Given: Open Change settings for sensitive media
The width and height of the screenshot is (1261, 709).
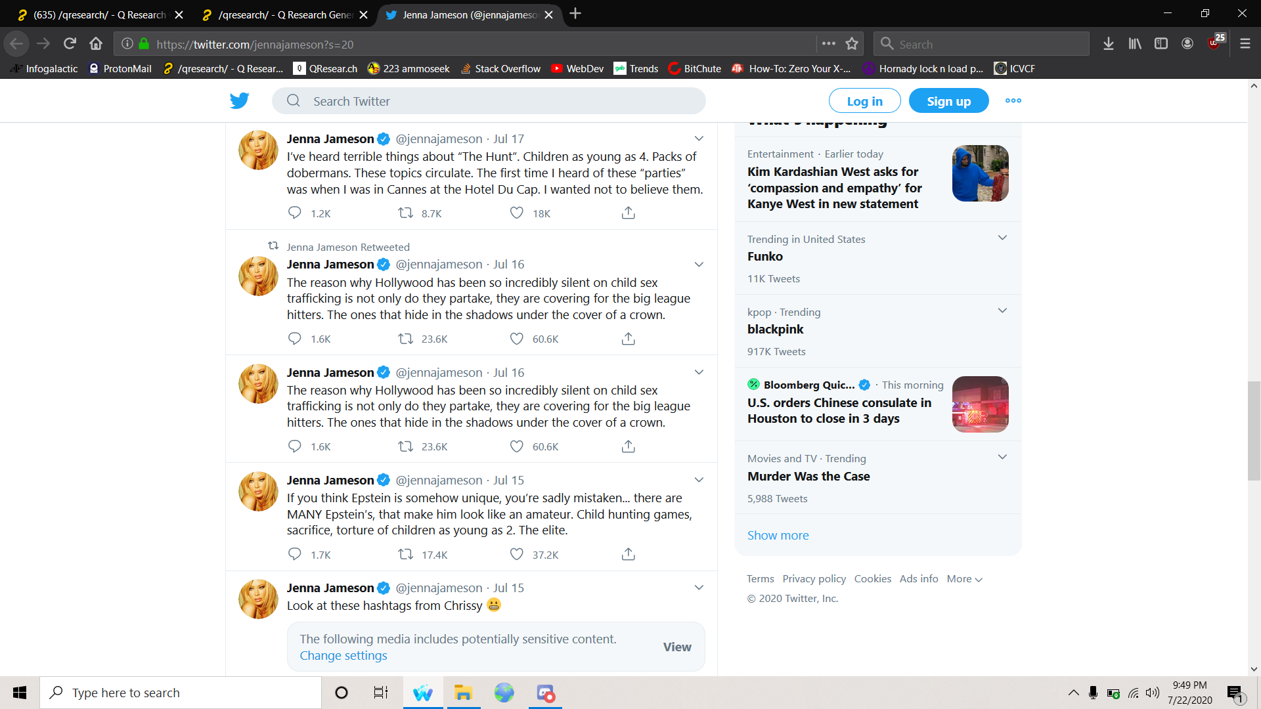Looking at the screenshot, I should tap(343, 655).
